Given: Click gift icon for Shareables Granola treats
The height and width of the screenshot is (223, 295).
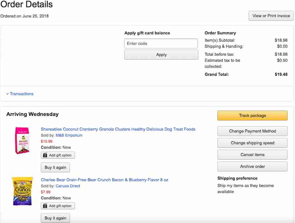Looking at the screenshot, I should click(45, 155).
